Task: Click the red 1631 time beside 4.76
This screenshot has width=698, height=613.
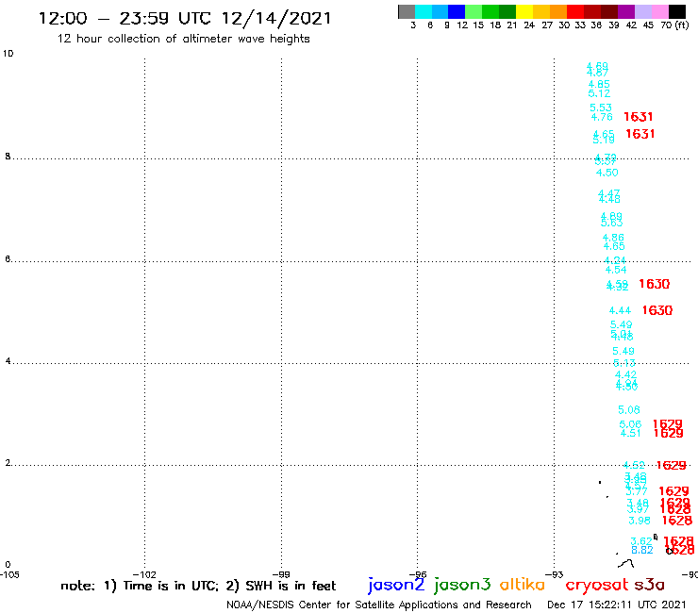Action: 639,117
